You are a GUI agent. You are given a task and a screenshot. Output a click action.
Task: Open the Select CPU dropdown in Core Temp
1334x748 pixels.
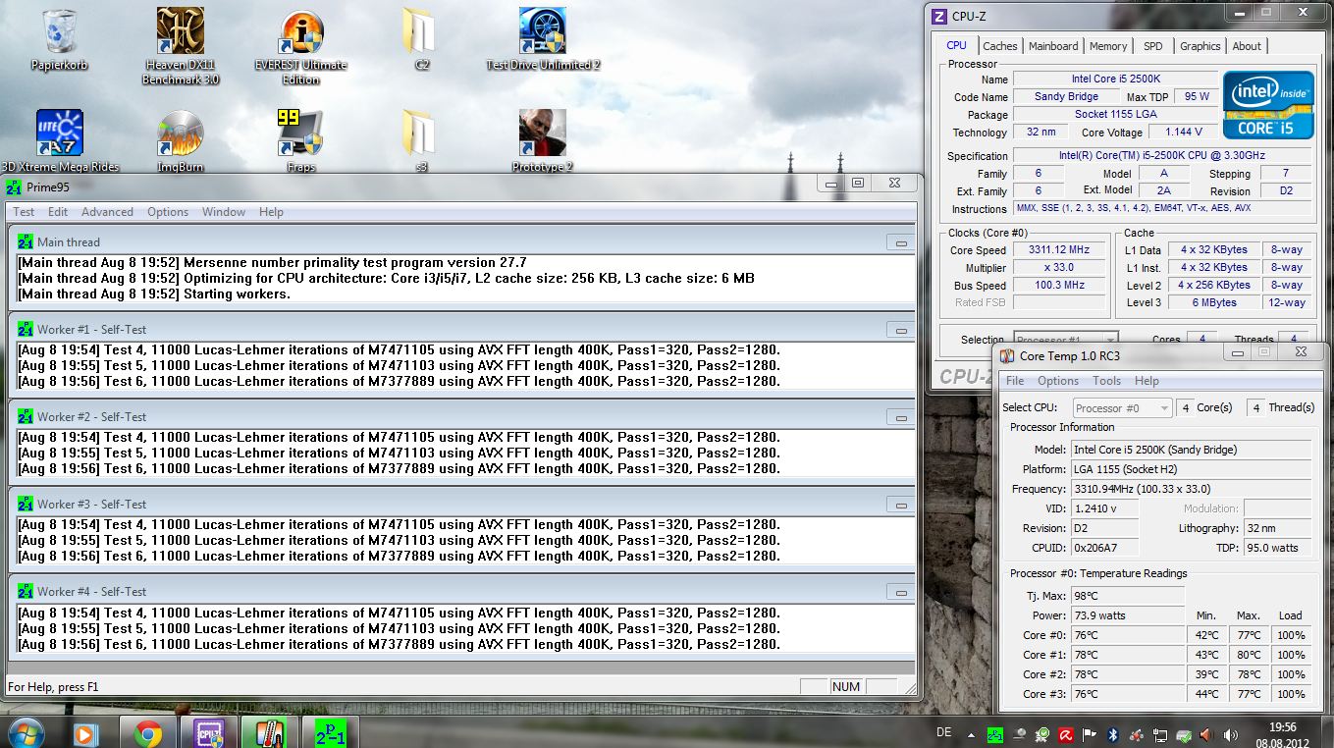pos(1122,407)
